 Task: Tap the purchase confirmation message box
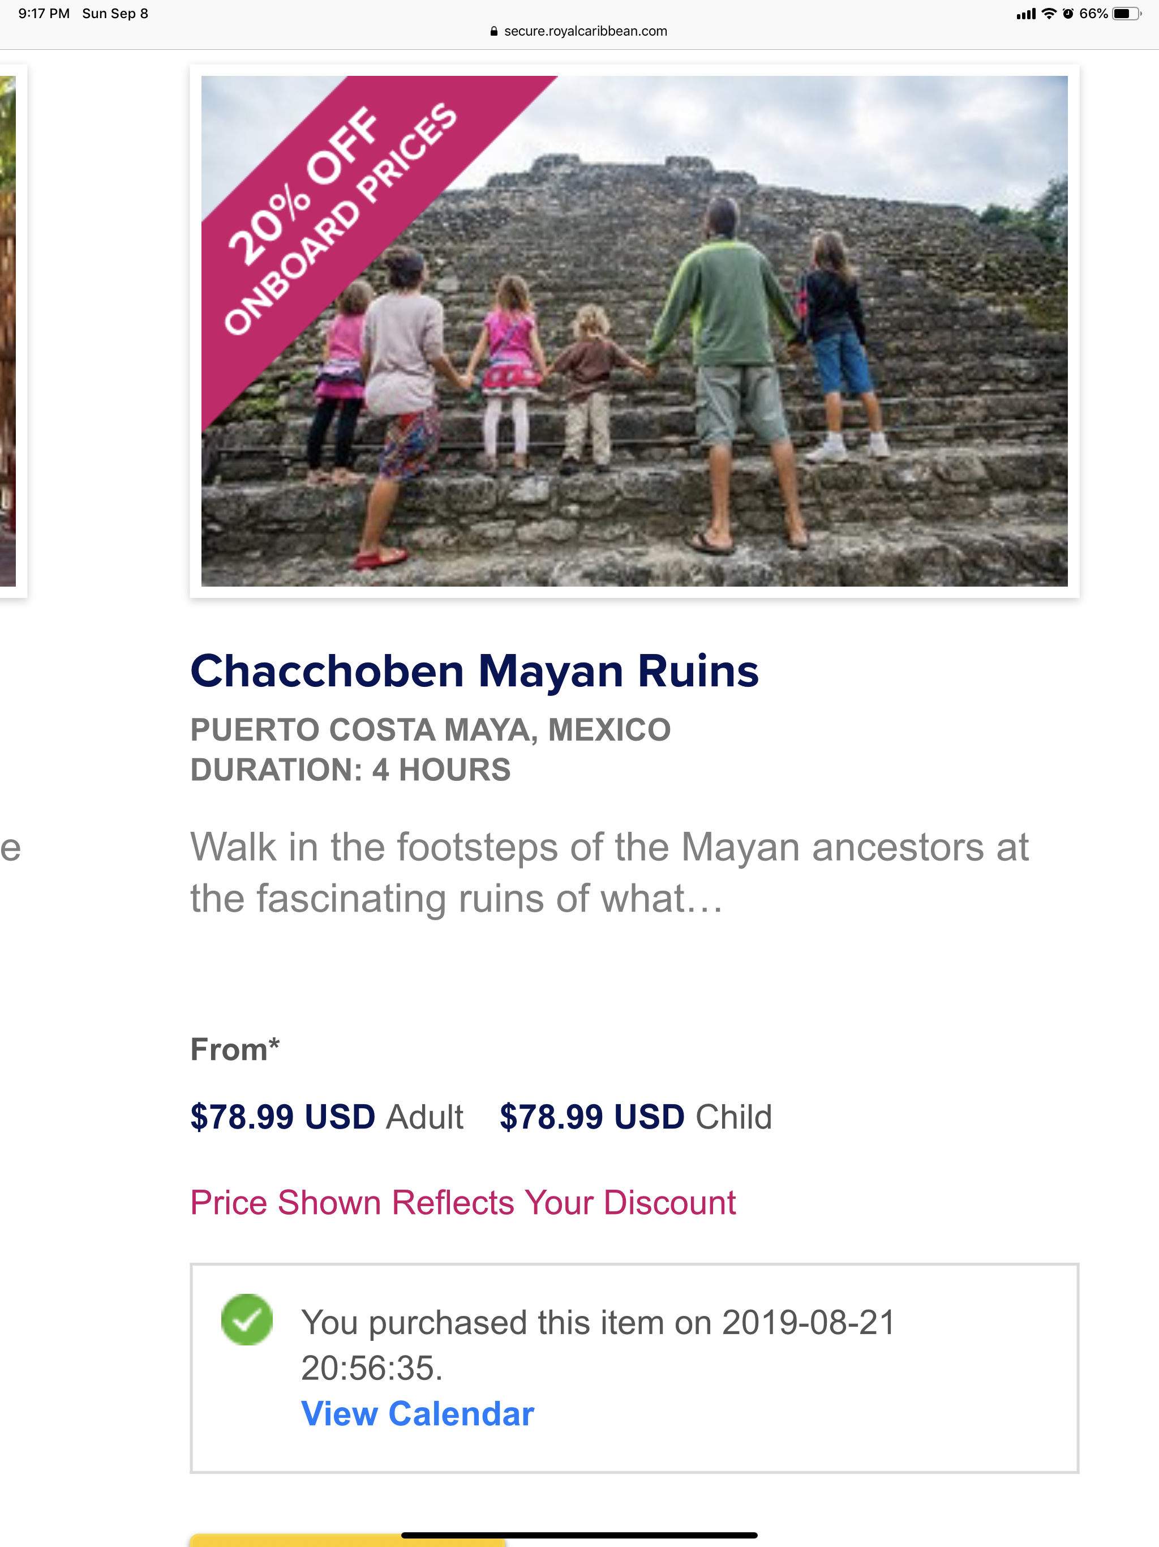click(634, 1369)
